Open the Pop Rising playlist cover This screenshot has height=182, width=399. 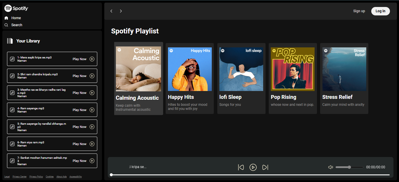click(292, 69)
